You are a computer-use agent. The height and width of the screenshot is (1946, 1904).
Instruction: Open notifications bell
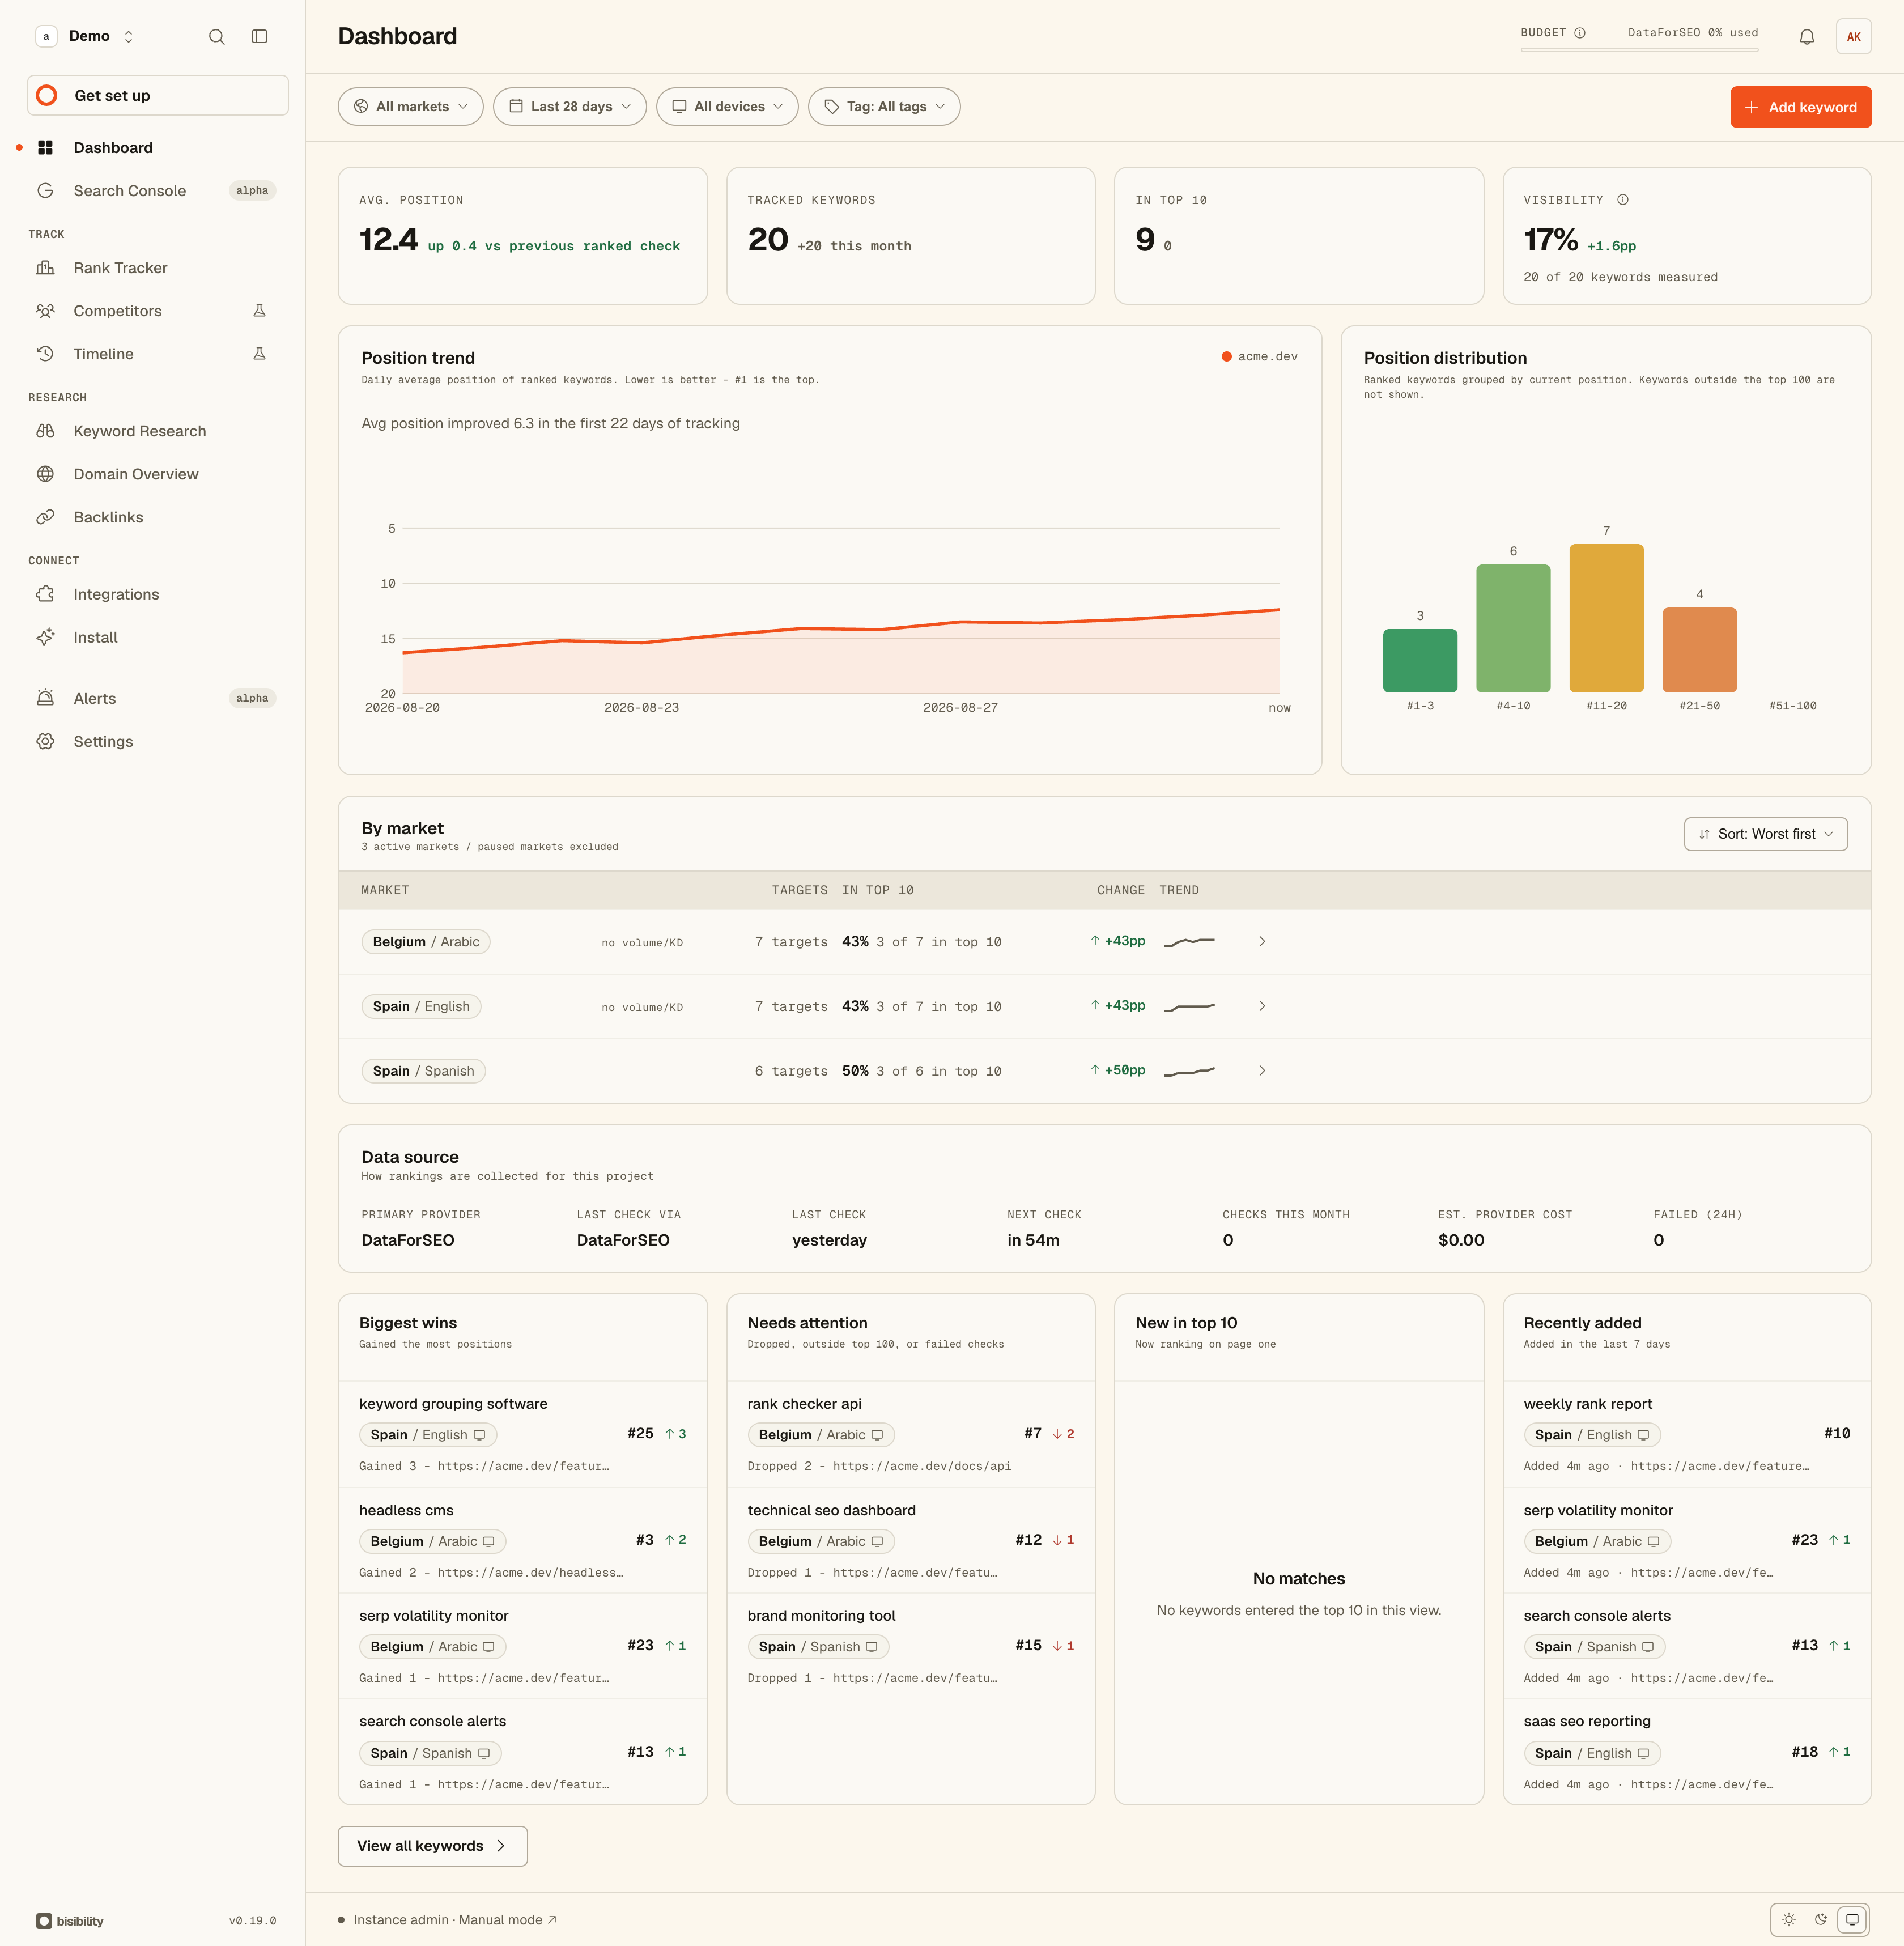pos(1806,37)
